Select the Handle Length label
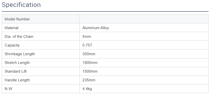The image size is (211, 95). pyautogui.click(x=17, y=80)
